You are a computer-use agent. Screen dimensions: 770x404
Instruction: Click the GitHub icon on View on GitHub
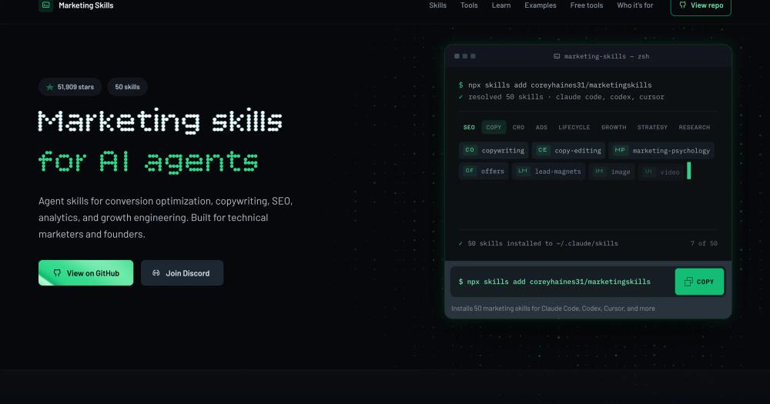57,273
